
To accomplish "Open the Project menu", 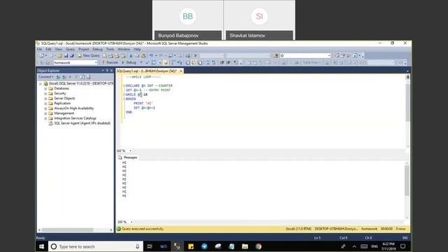I will 84,49.
